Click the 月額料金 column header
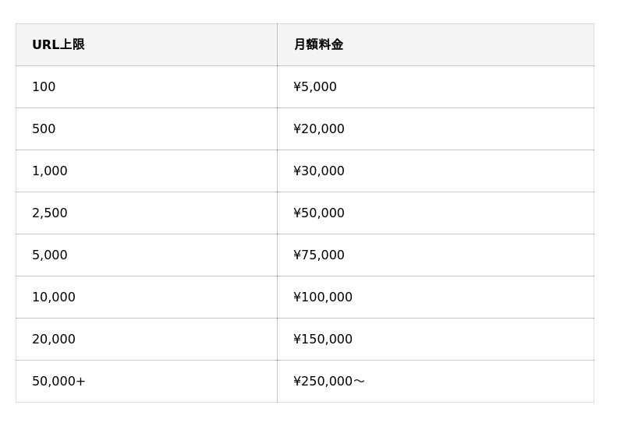This screenshot has width=624, height=426. 318,45
